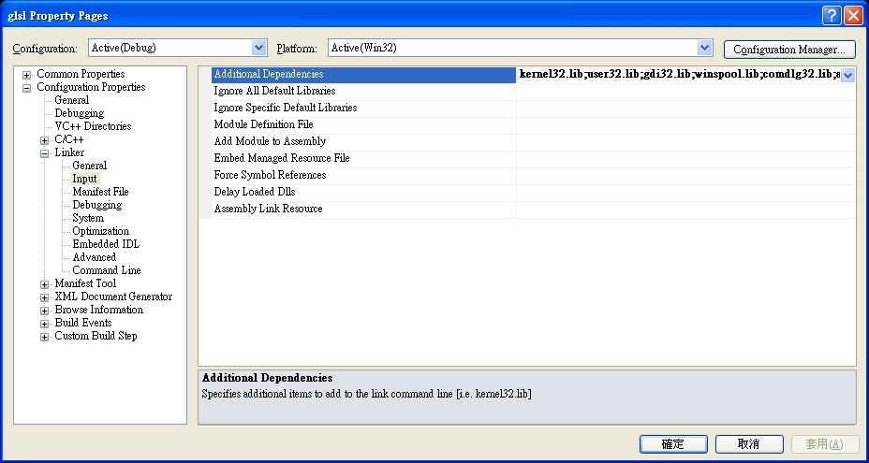
Task: Click the Module Definition File value field
Action: (684, 124)
